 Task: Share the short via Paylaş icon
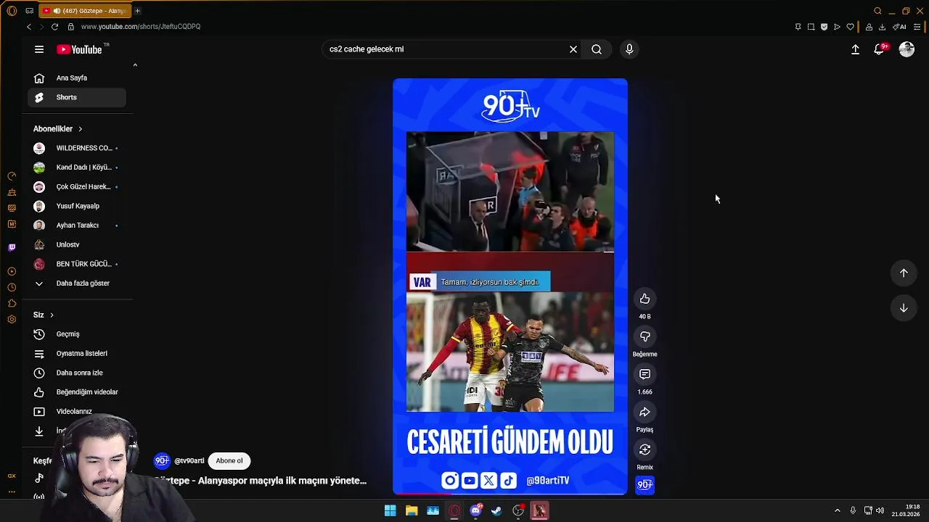click(644, 412)
